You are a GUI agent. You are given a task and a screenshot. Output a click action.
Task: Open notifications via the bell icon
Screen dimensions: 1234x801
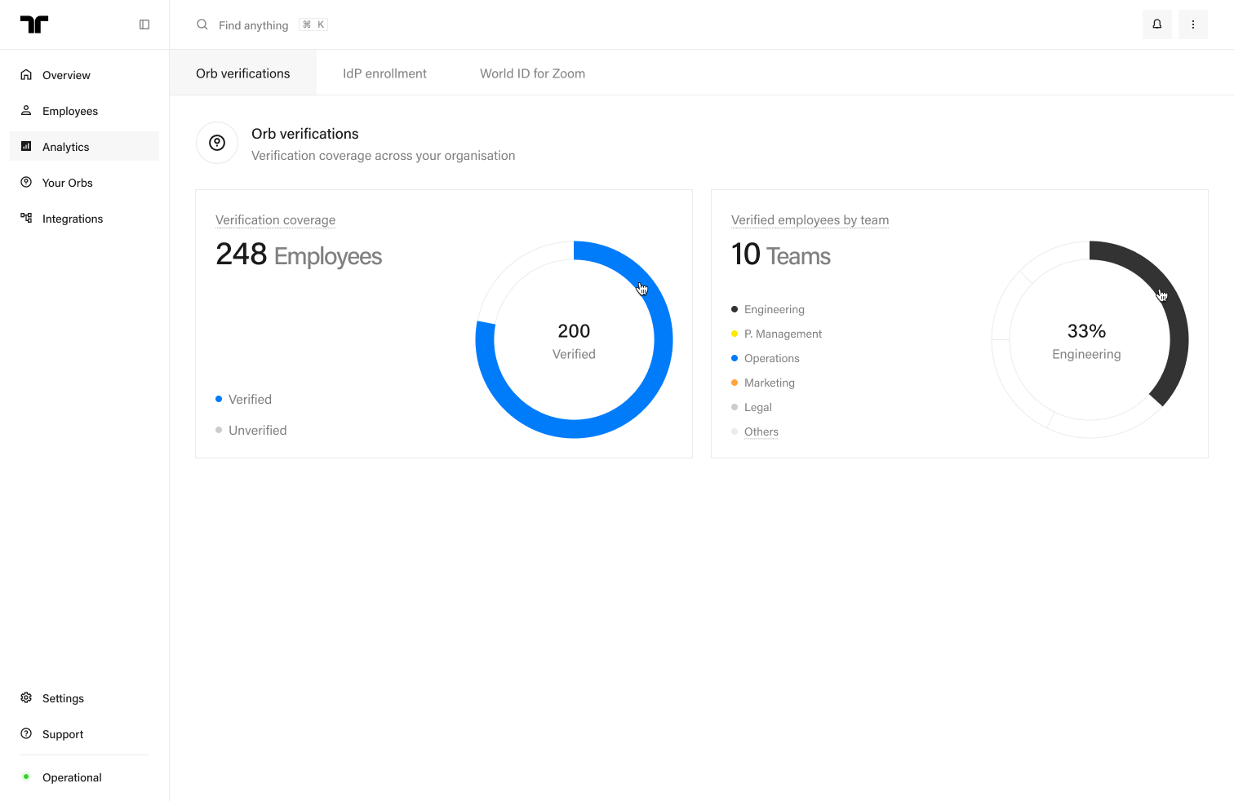pyautogui.click(x=1157, y=24)
